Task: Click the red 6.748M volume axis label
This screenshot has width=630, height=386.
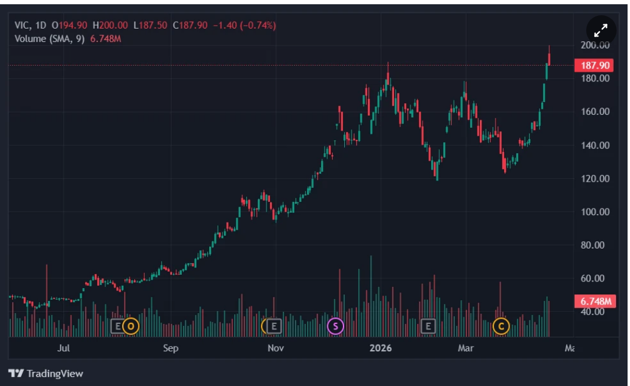Action: click(x=595, y=302)
